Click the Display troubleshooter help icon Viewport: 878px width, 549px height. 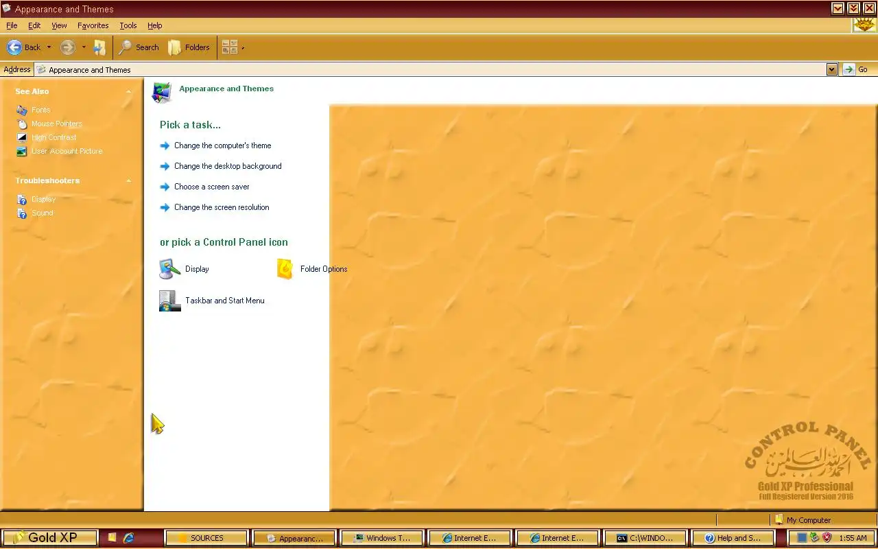(x=22, y=200)
